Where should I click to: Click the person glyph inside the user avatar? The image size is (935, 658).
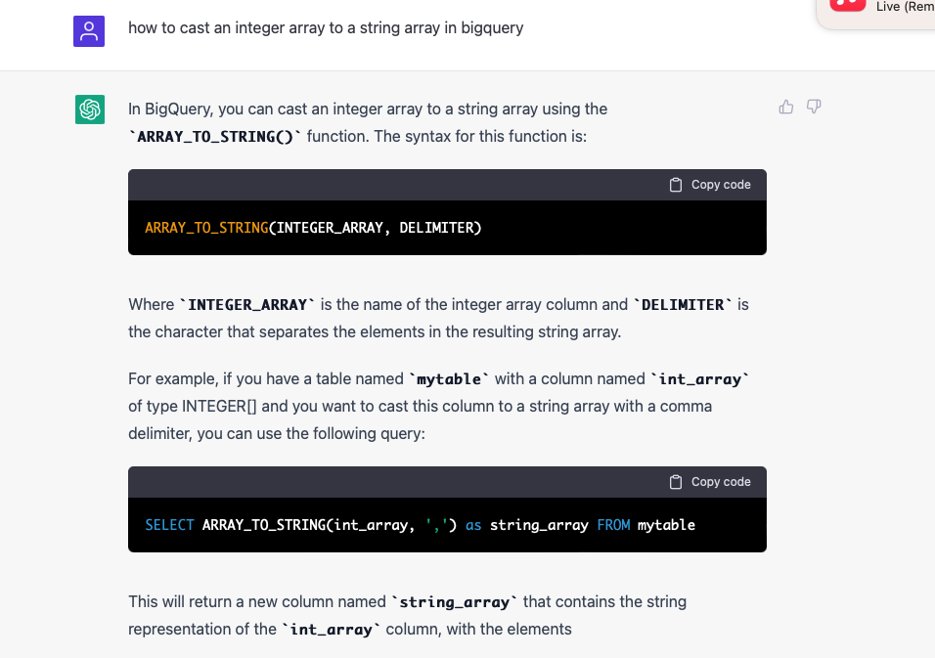click(89, 31)
